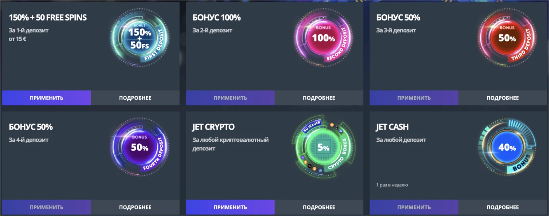Viewport: 549px width, 216px height.
Task: Open JET CASH bonus details
Action: 503,207
